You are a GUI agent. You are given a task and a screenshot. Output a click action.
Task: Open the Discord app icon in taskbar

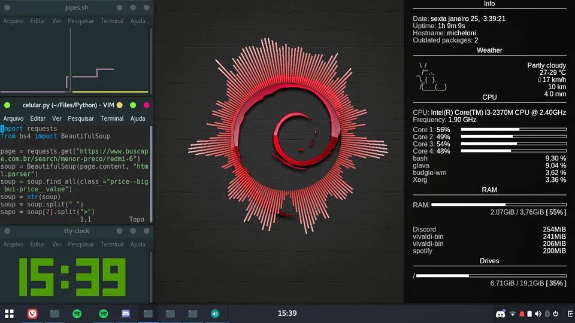[x=126, y=313]
